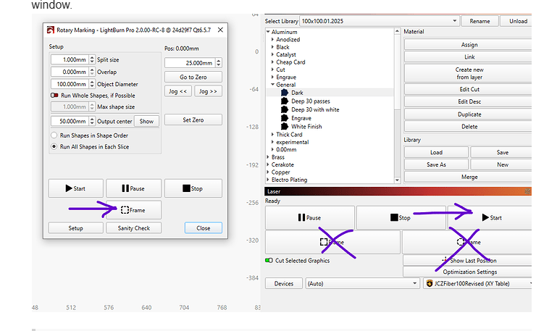Select experimental tree item
The image size is (557, 331).
tap(293, 142)
